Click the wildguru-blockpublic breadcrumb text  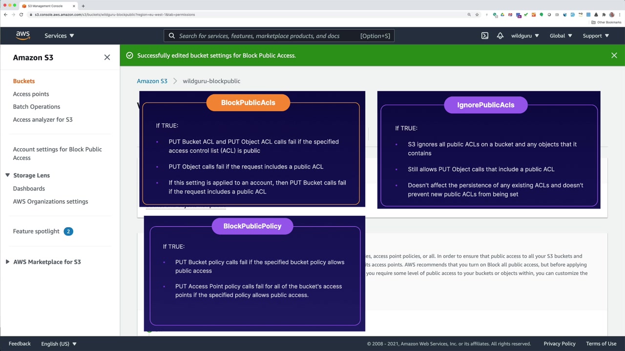tap(211, 81)
